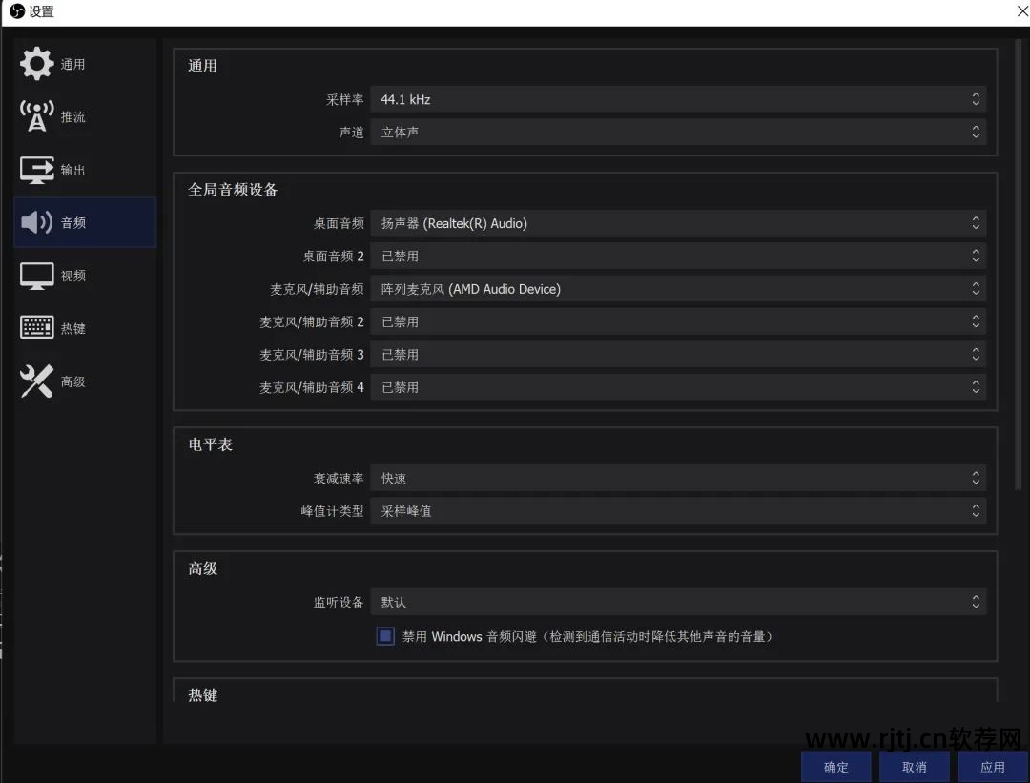Open the 麦克风/辅助音频 2 dropdown
This screenshot has height=783, width=1030.
(x=678, y=321)
